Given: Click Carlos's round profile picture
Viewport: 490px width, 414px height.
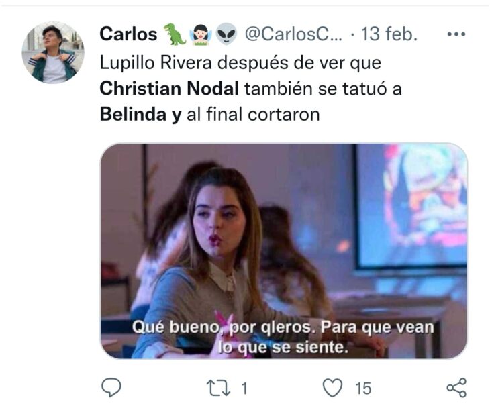Looking at the screenshot, I should coord(53,52).
